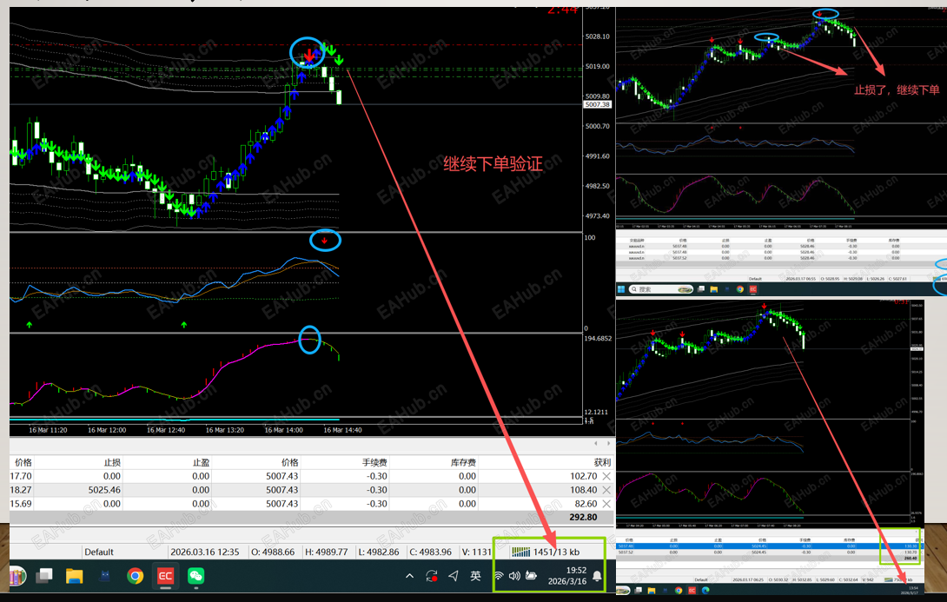The width and height of the screenshot is (947, 602).
Task: Close the position showing 102.70 profit
Action: tap(606, 476)
